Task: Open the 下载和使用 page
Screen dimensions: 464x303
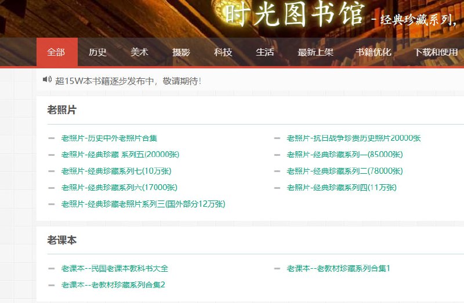Action: pos(436,52)
